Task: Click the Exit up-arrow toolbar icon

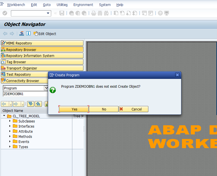Action: [x=78, y=13]
